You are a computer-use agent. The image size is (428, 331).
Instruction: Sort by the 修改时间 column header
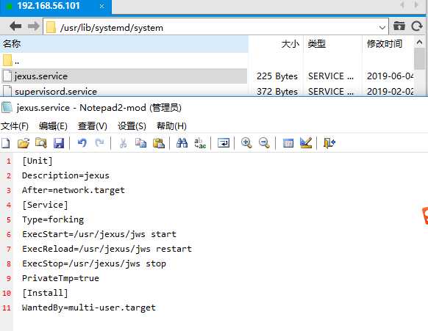pyautogui.click(x=388, y=43)
